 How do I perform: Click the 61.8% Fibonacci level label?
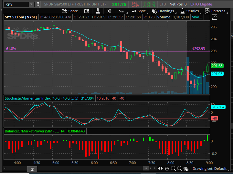[11, 49]
